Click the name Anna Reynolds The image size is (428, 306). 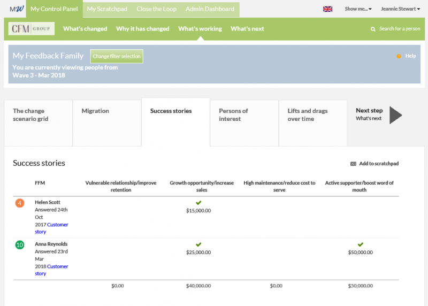[51, 244]
